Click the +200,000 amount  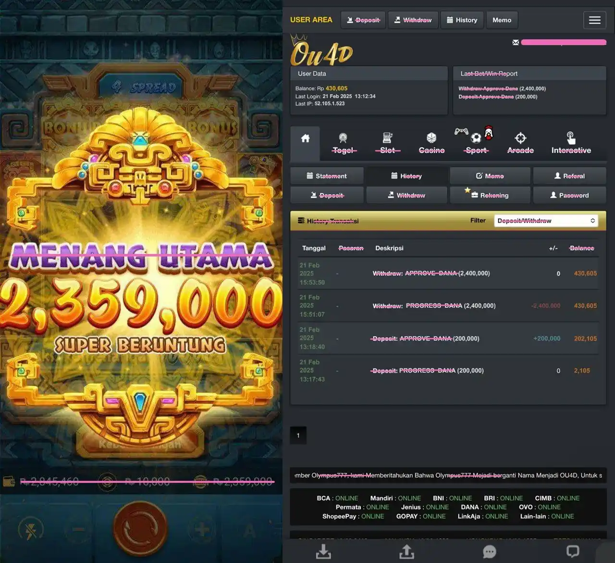point(547,338)
